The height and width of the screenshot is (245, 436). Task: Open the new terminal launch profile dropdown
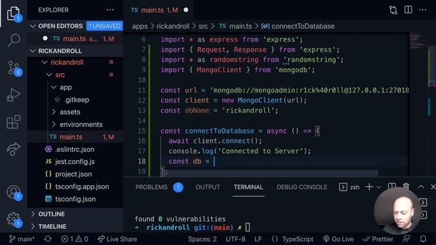click(379, 187)
